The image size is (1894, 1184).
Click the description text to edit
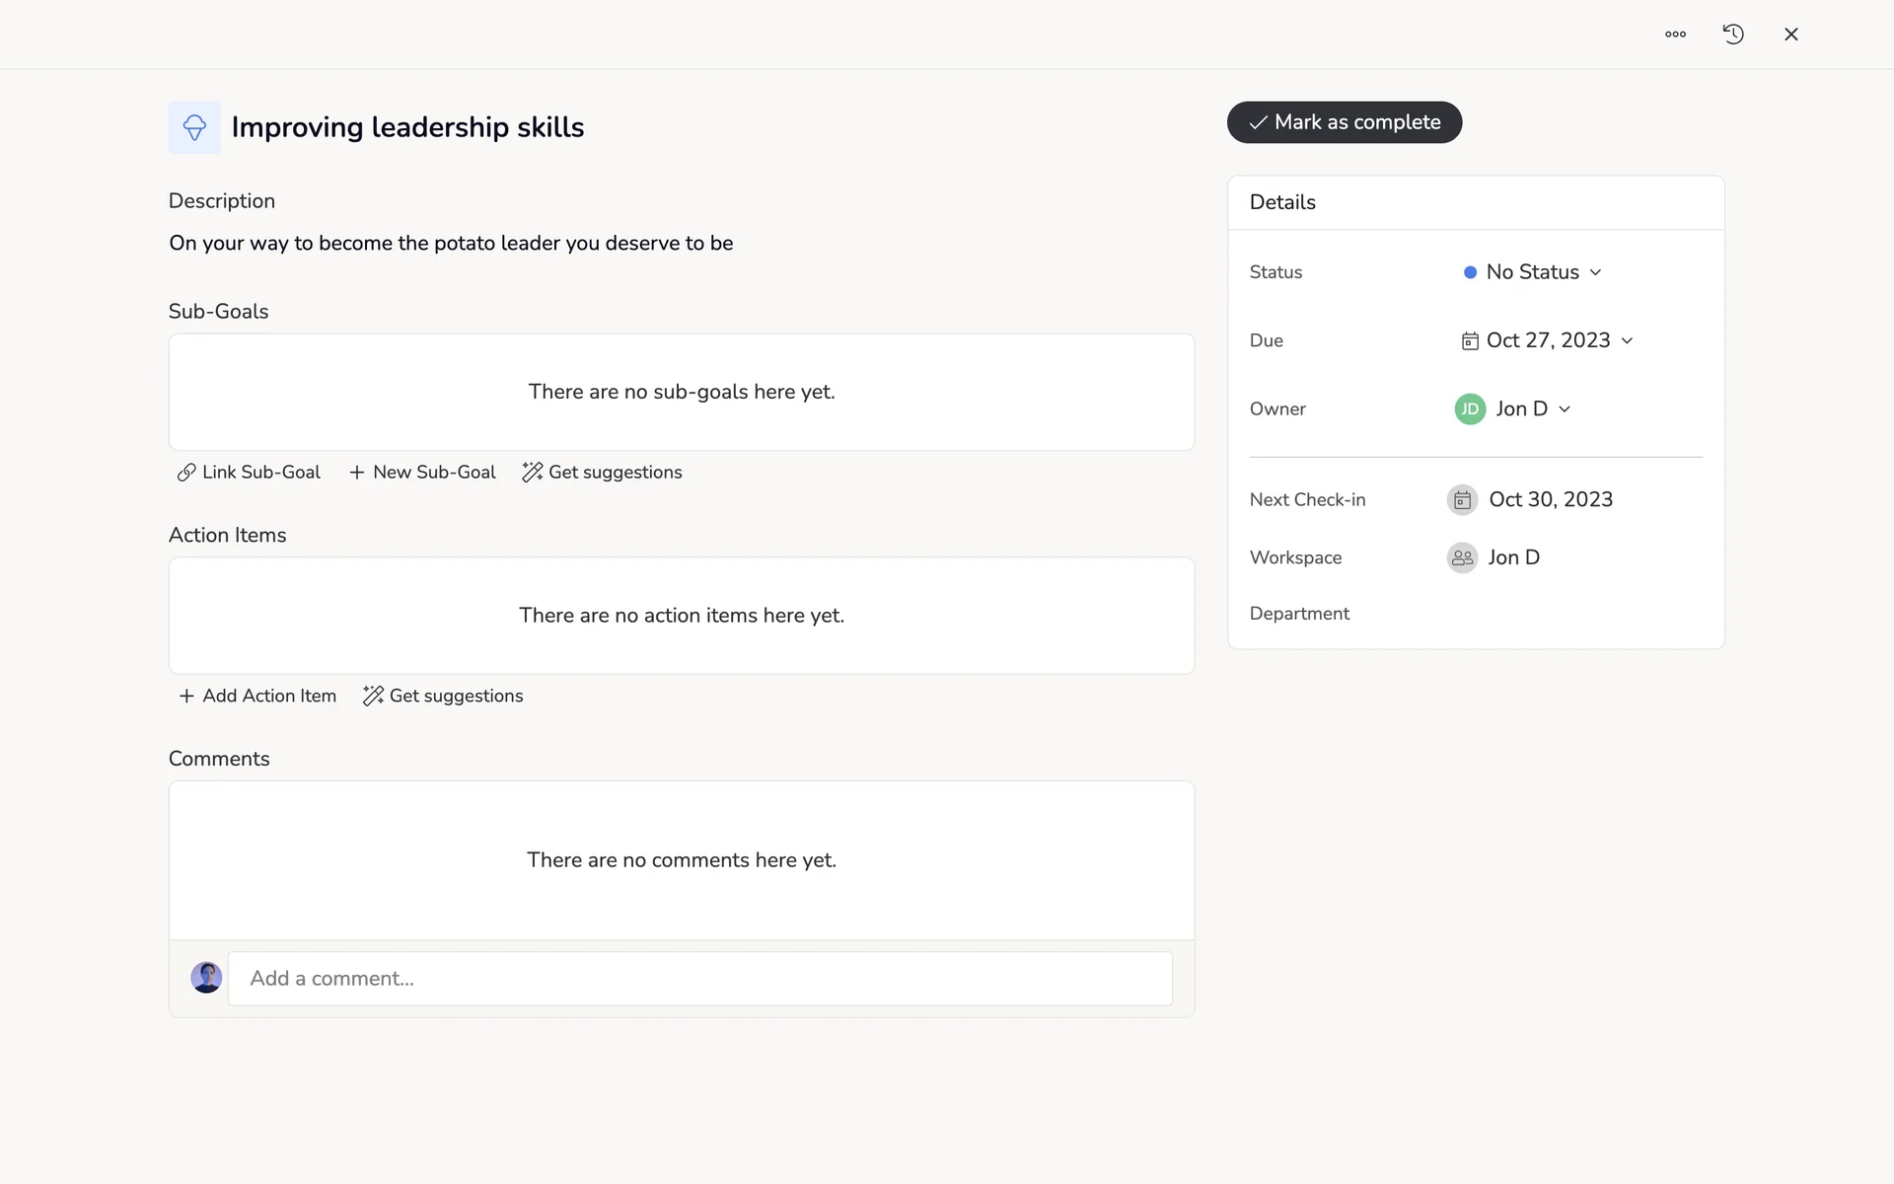point(451,244)
